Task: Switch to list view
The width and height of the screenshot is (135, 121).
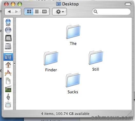Action: [x=37, y=11]
